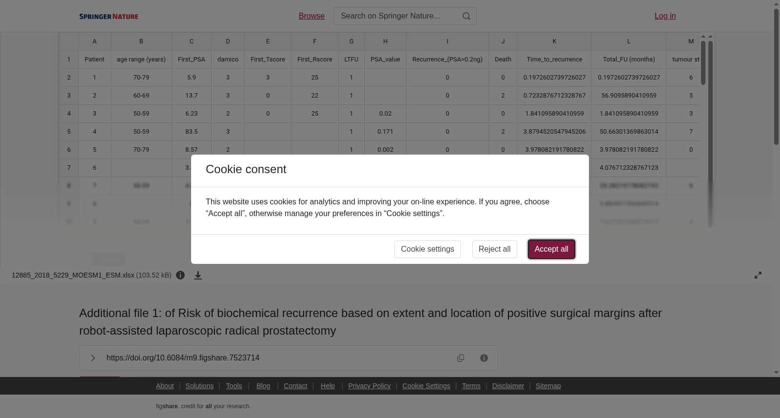Copy the DOI link with copy icon
780x418 pixels.
461,358
